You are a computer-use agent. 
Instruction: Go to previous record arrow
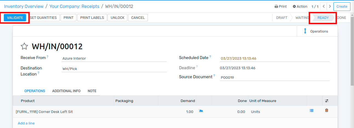click(x=324, y=6)
